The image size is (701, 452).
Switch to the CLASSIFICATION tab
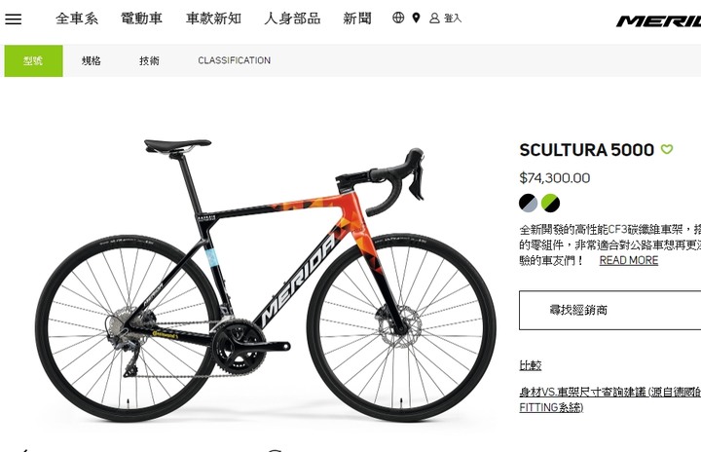[235, 60]
